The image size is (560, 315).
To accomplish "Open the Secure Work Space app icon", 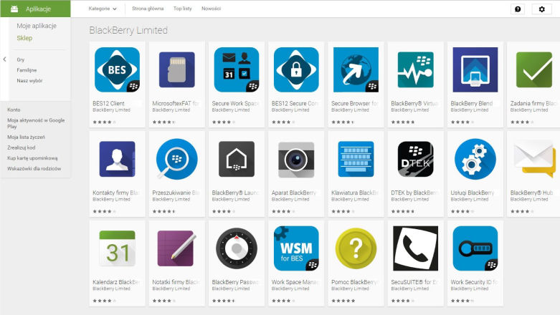I will (237, 69).
